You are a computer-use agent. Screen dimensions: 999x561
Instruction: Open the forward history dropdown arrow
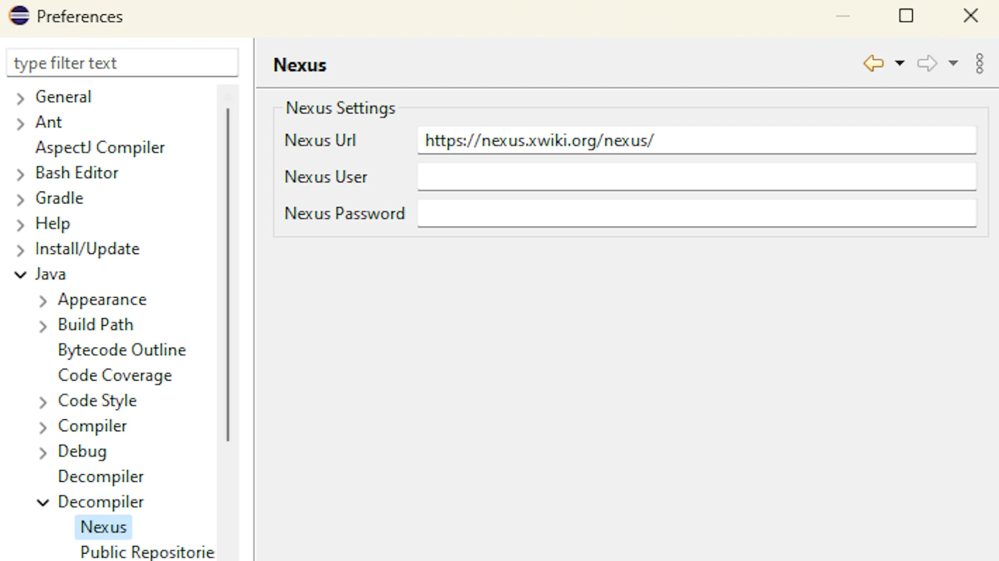pos(953,63)
